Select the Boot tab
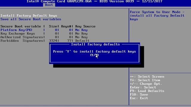 [x=49, y=5]
